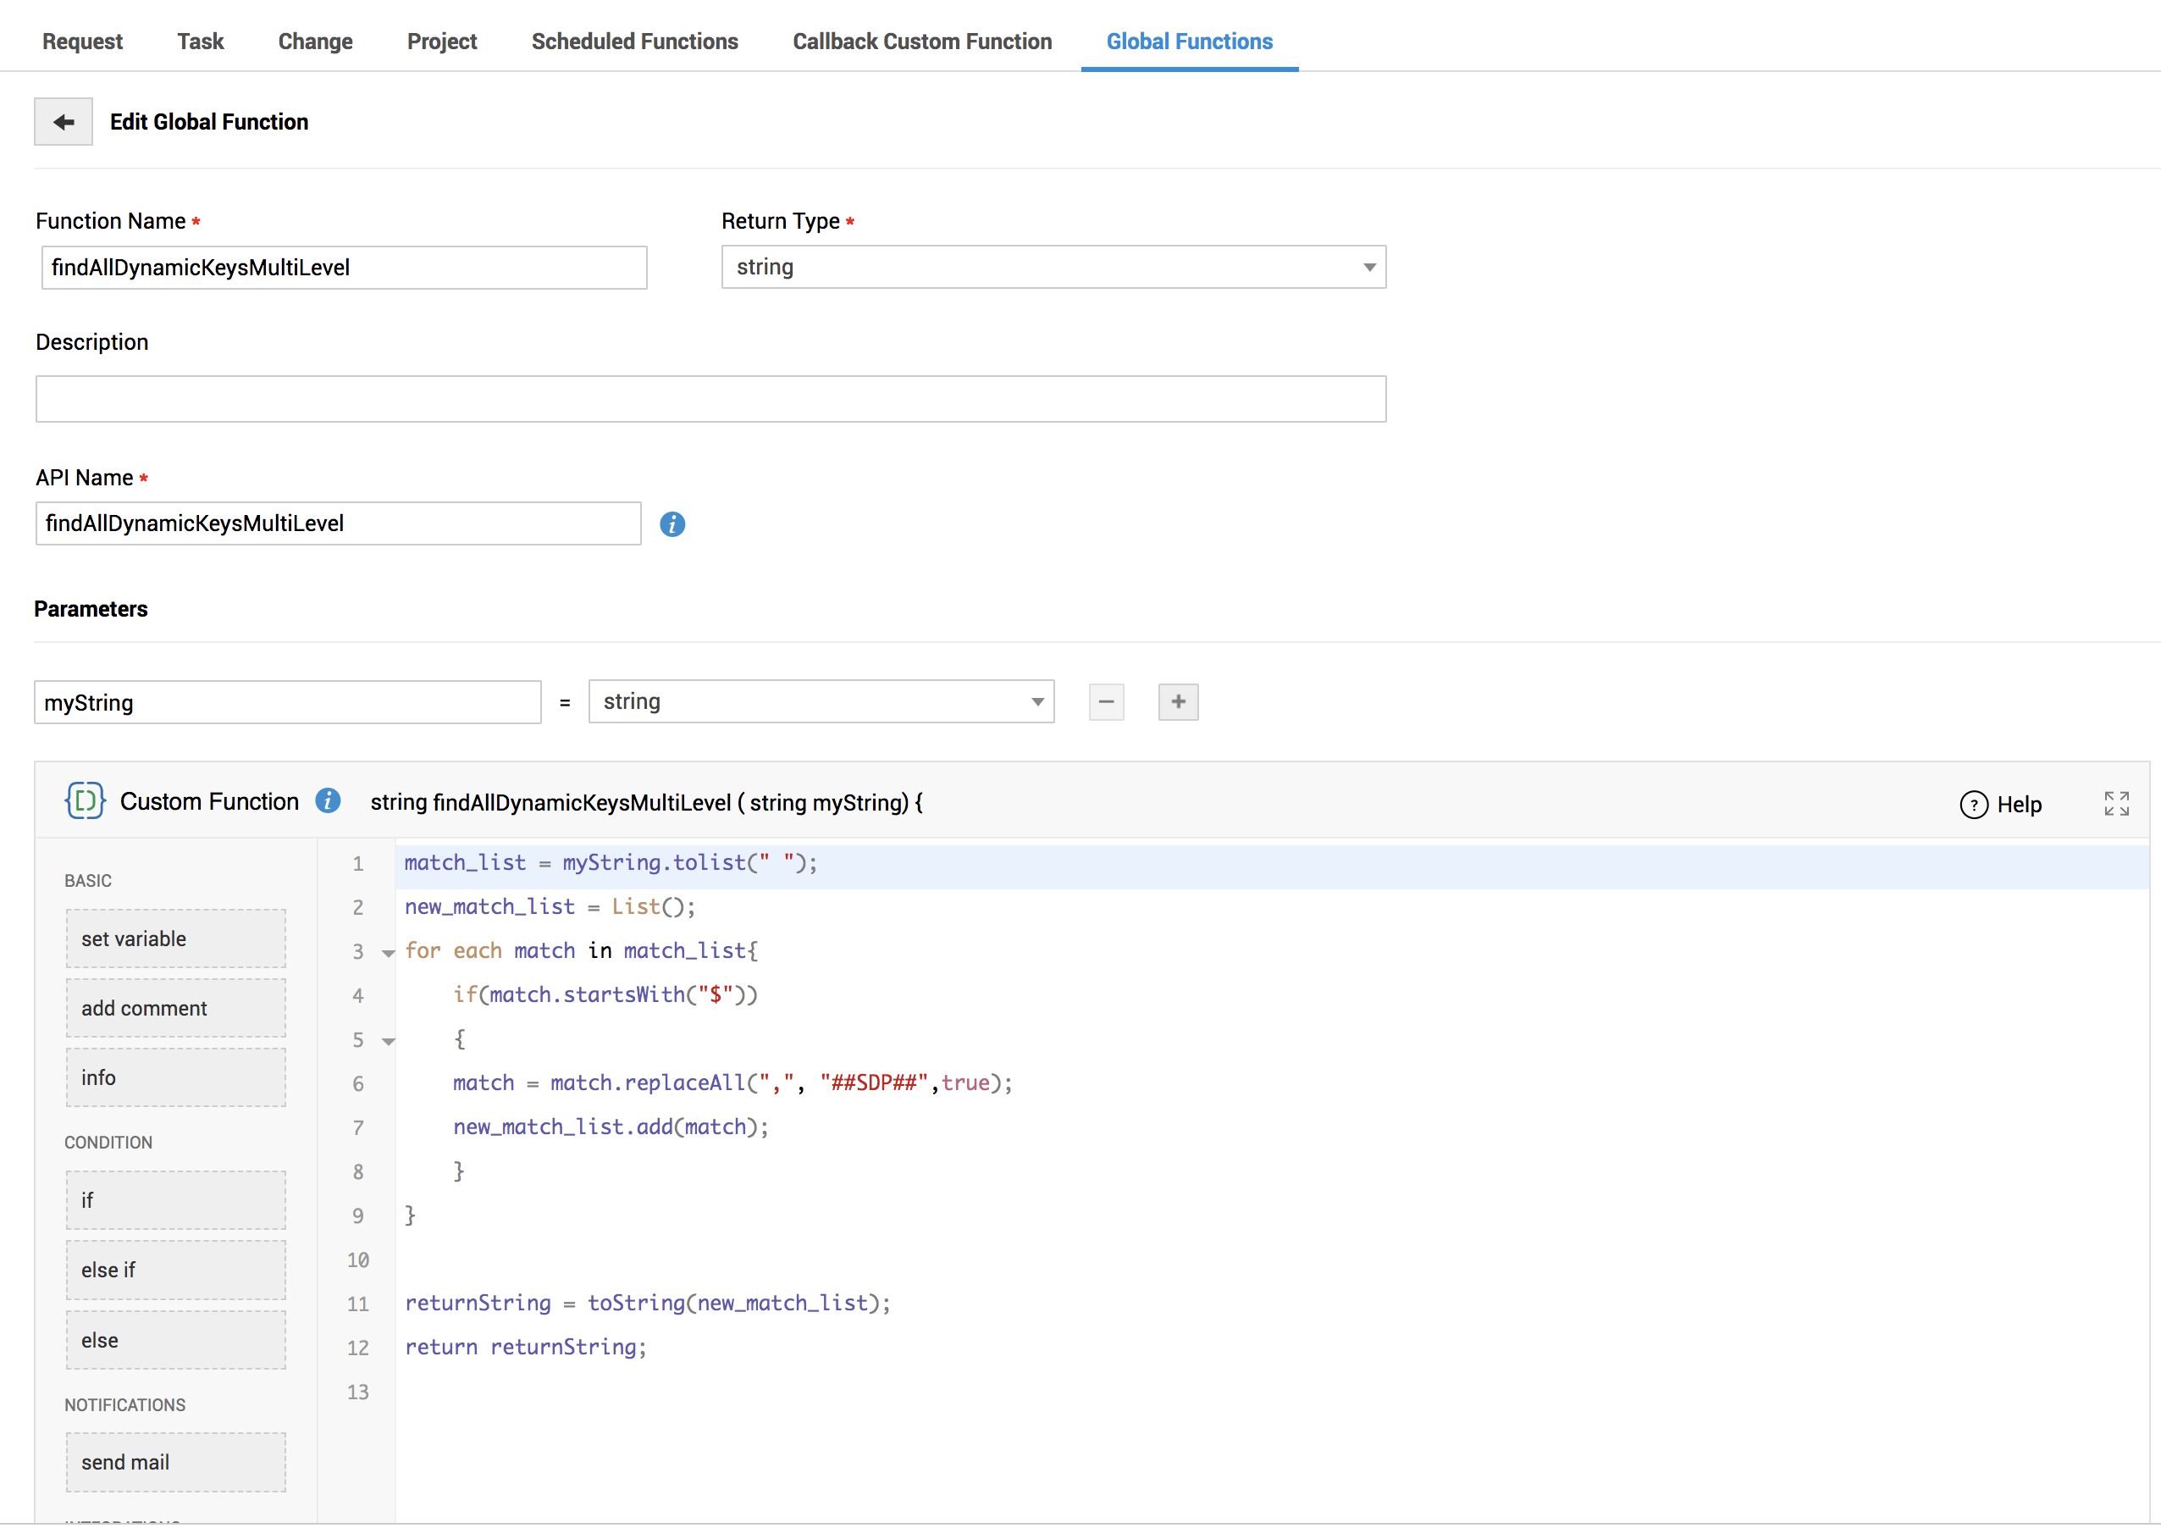Screen dimensions: 2161x1528
Task: Open the Help question mark icon
Action: click(x=1974, y=805)
